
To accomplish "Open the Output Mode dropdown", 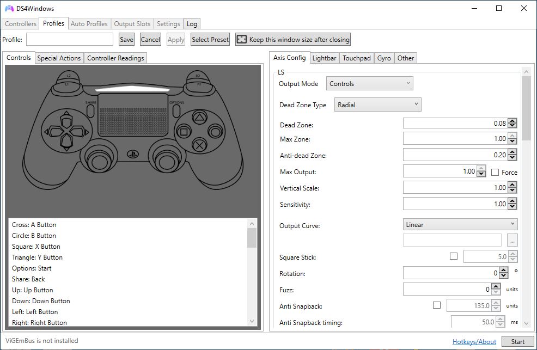I will pos(370,83).
